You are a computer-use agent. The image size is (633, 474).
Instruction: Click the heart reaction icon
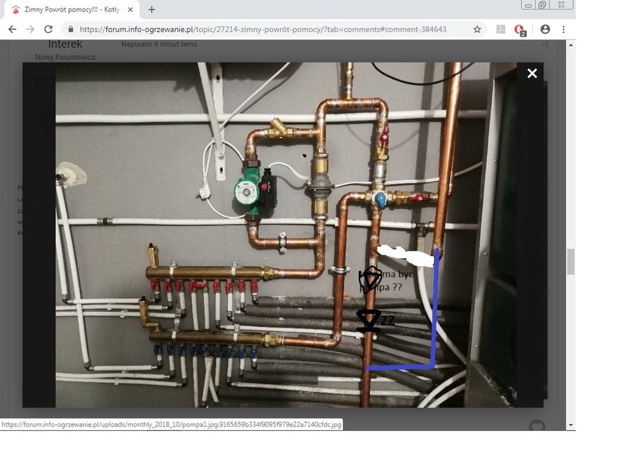pyautogui.click(x=537, y=426)
